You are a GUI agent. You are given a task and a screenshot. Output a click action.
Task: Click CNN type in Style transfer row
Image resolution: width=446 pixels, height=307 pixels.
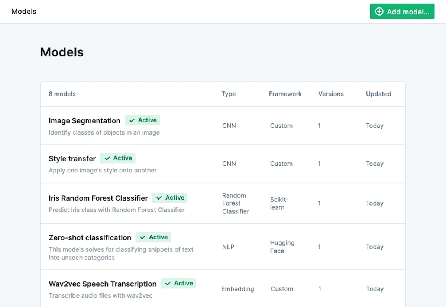(x=229, y=164)
